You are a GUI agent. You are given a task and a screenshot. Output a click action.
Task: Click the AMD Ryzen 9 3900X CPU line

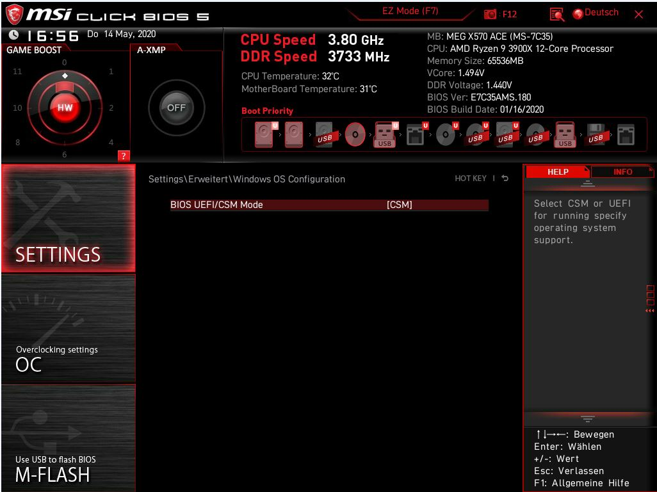(x=520, y=49)
